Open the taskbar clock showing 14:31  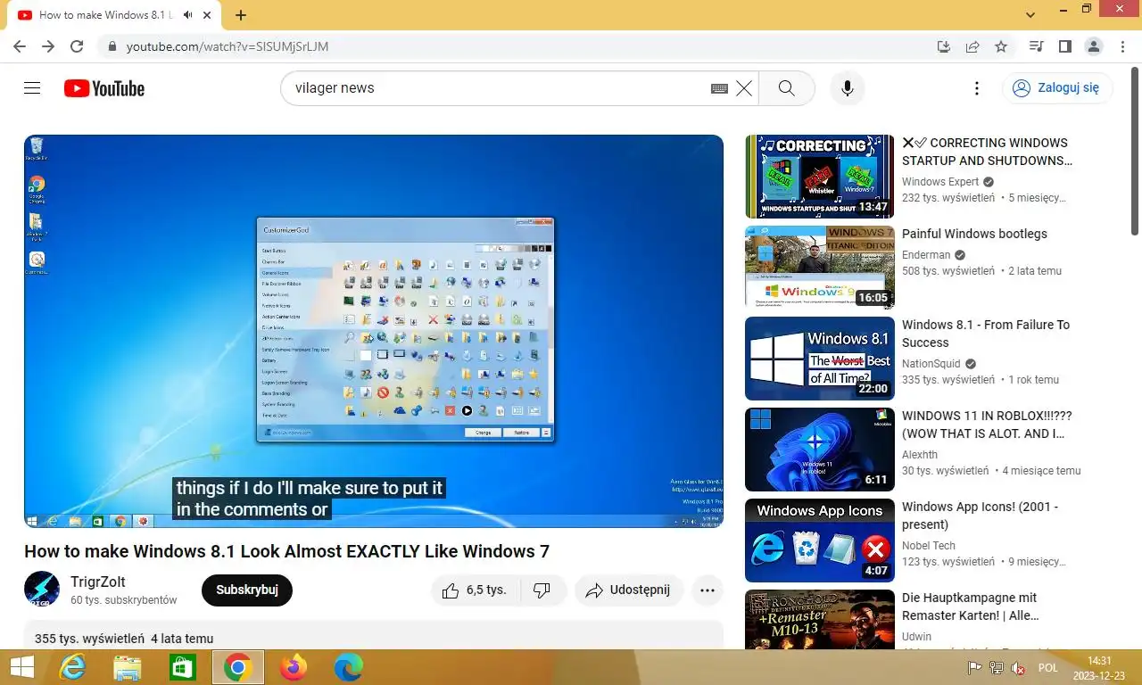1100,668
